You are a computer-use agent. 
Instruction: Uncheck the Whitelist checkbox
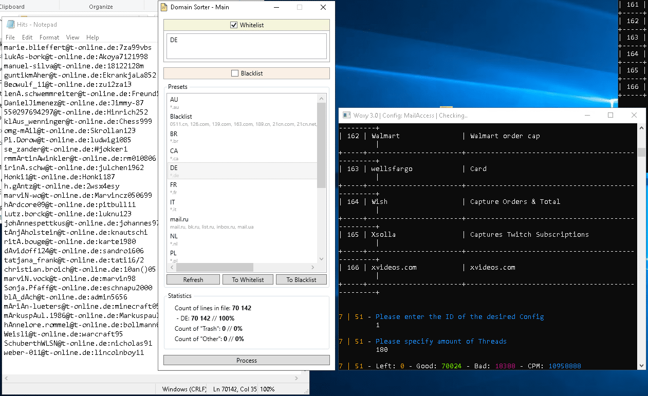click(x=234, y=25)
